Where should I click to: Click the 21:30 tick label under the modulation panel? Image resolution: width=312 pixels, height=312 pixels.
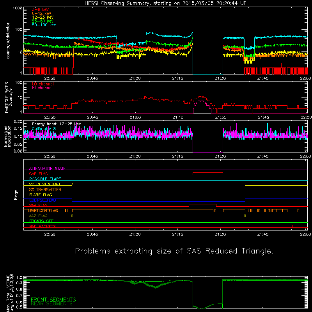click(220, 156)
